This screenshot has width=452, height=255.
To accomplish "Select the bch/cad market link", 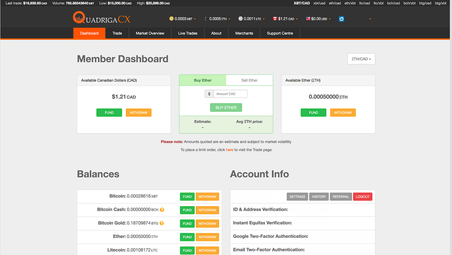I will coord(394,3).
